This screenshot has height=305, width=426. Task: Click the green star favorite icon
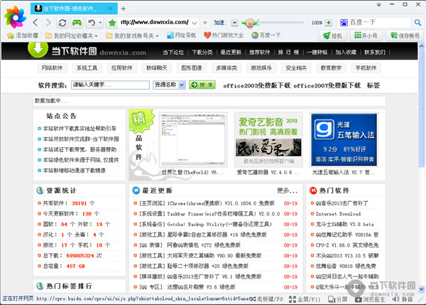coord(112,23)
